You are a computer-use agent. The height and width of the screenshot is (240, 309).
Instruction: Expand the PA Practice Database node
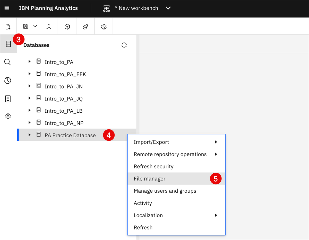[x=29, y=135]
